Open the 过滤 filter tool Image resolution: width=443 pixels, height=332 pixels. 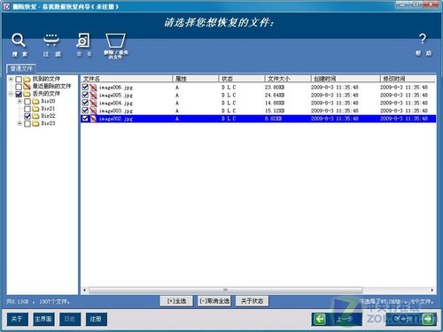pos(51,44)
